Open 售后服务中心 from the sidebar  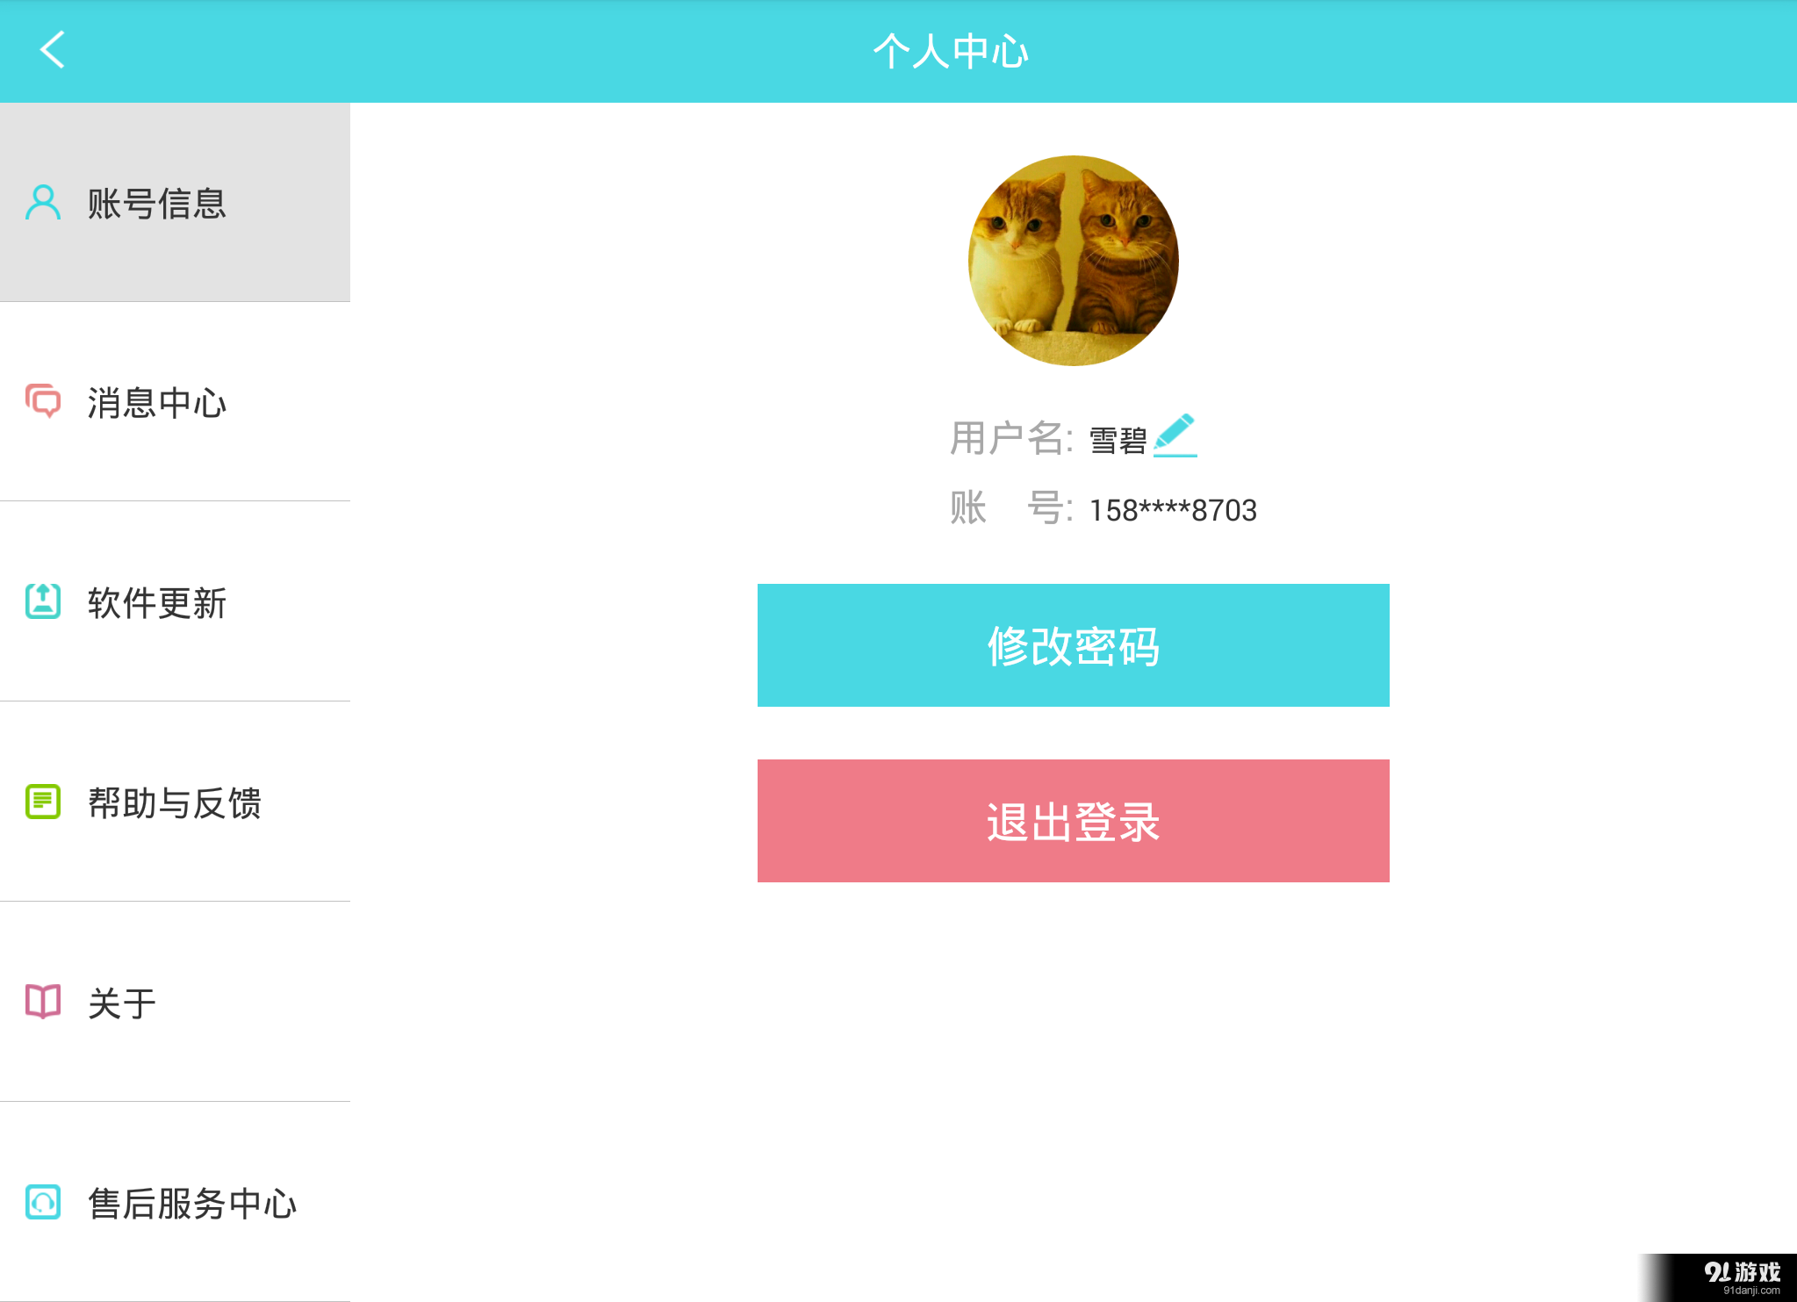point(192,1204)
